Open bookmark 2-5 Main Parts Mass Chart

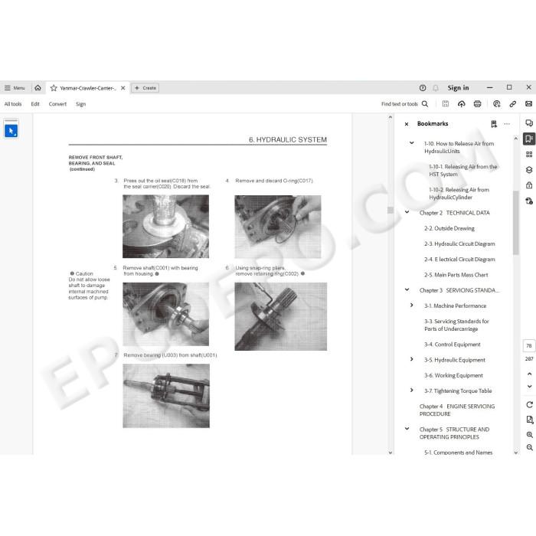coord(456,275)
